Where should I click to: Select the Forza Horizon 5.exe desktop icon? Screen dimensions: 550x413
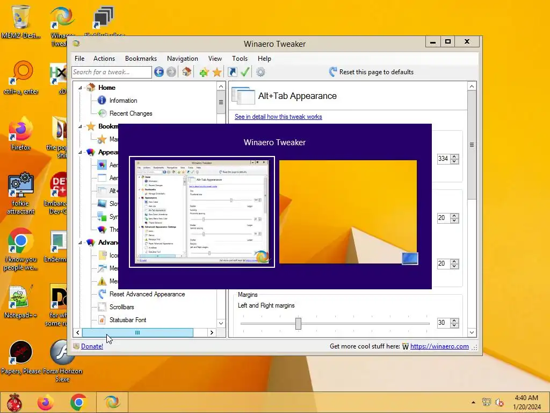[62, 352]
